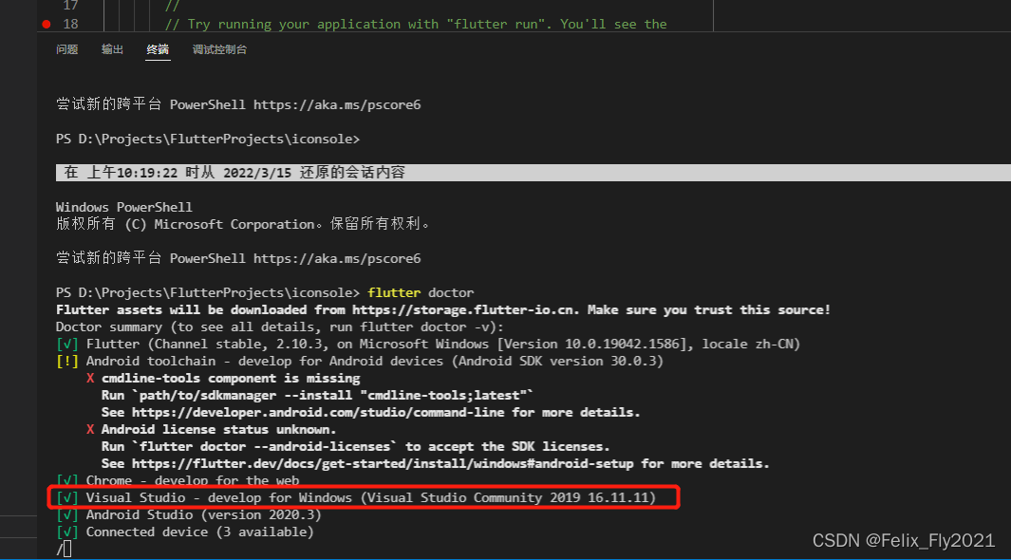Open the flutter.dev windows#android-setup link
The height and width of the screenshot is (560, 1011).
click(384, 464)
